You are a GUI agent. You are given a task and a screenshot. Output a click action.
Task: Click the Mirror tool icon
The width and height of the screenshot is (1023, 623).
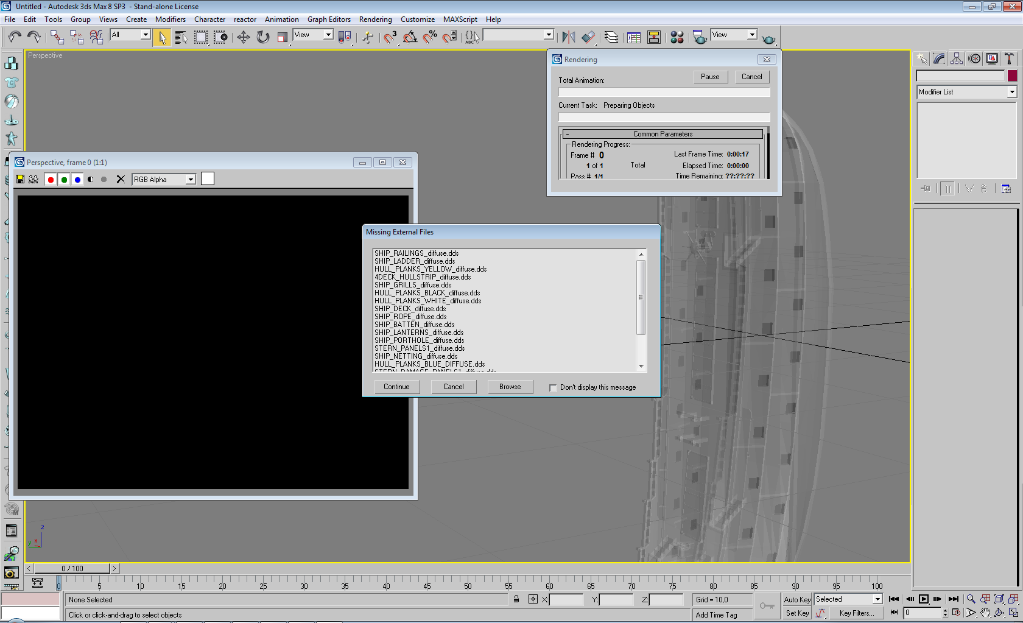coord(568,38)
